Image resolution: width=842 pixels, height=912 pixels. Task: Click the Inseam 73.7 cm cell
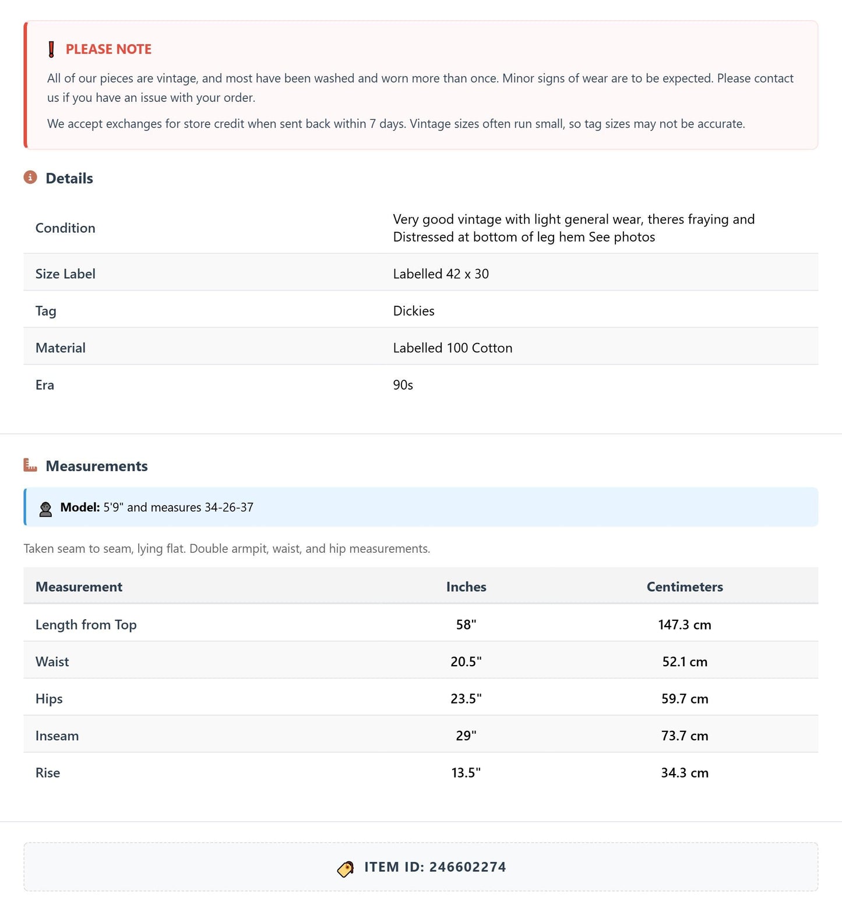[x=685, y=736]
